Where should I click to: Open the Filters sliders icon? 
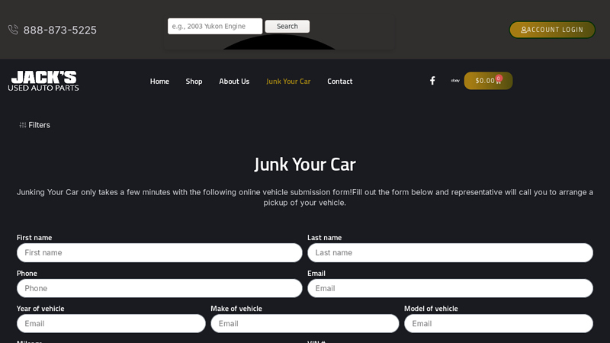[23, 125]
